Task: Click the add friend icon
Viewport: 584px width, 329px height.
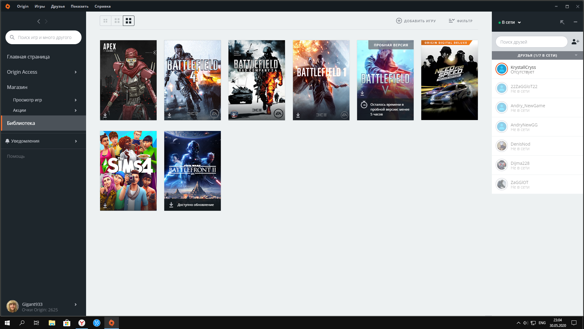Action: pos(575,42)
